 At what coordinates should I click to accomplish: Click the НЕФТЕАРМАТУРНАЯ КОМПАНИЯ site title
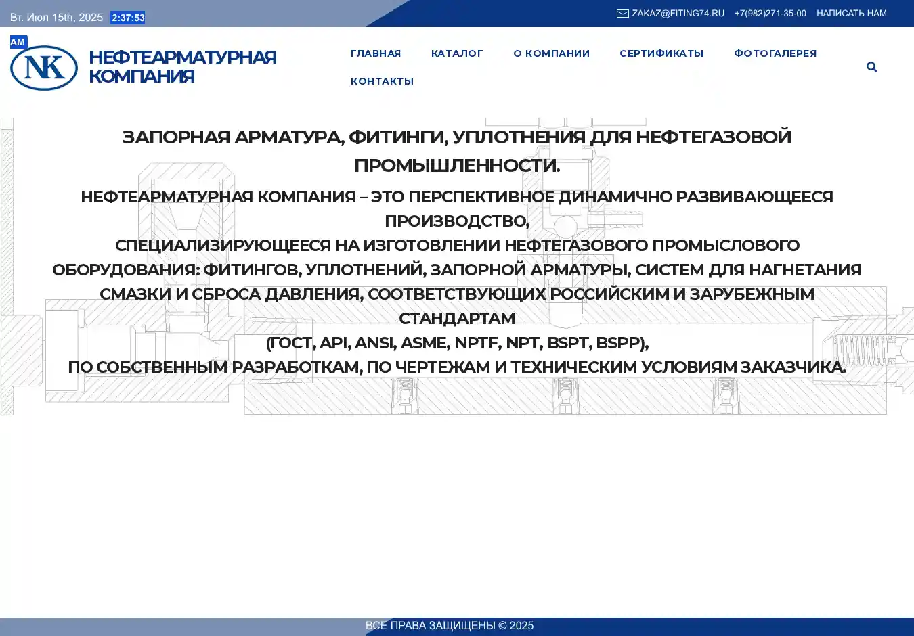coord(182,66)
